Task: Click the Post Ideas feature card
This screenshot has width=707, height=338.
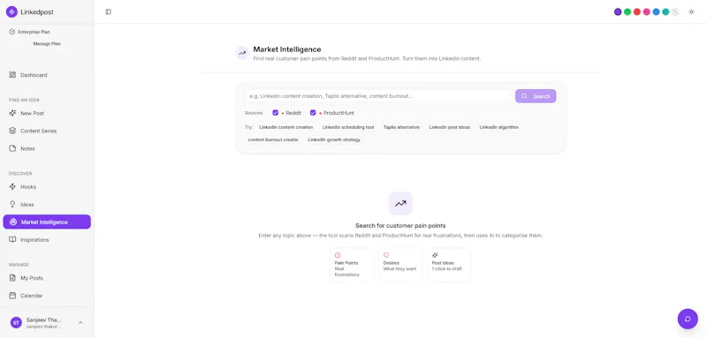Action: (449, 265)
